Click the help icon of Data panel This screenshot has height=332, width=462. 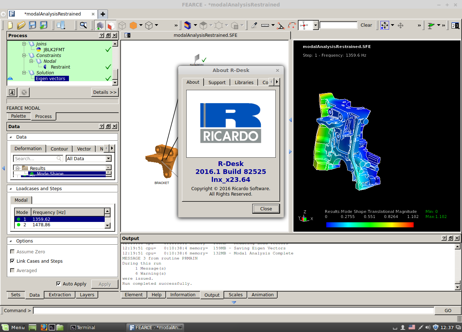tap(102, 126)
